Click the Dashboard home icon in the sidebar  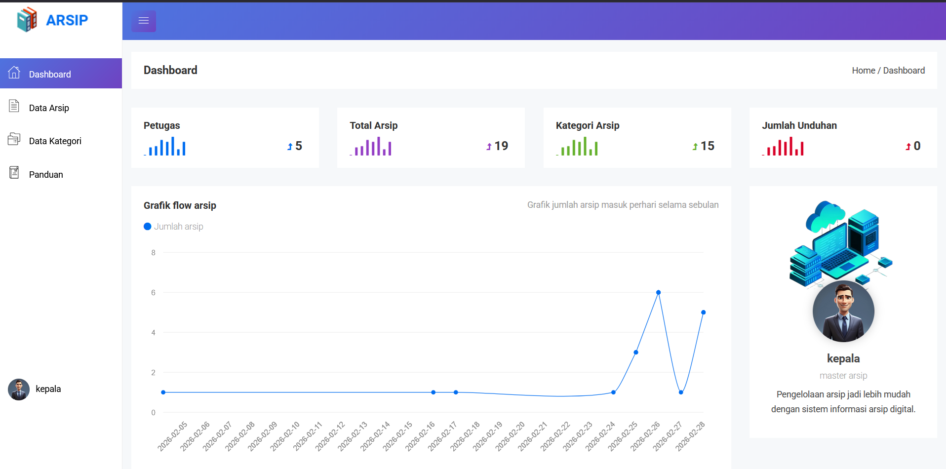14,73
